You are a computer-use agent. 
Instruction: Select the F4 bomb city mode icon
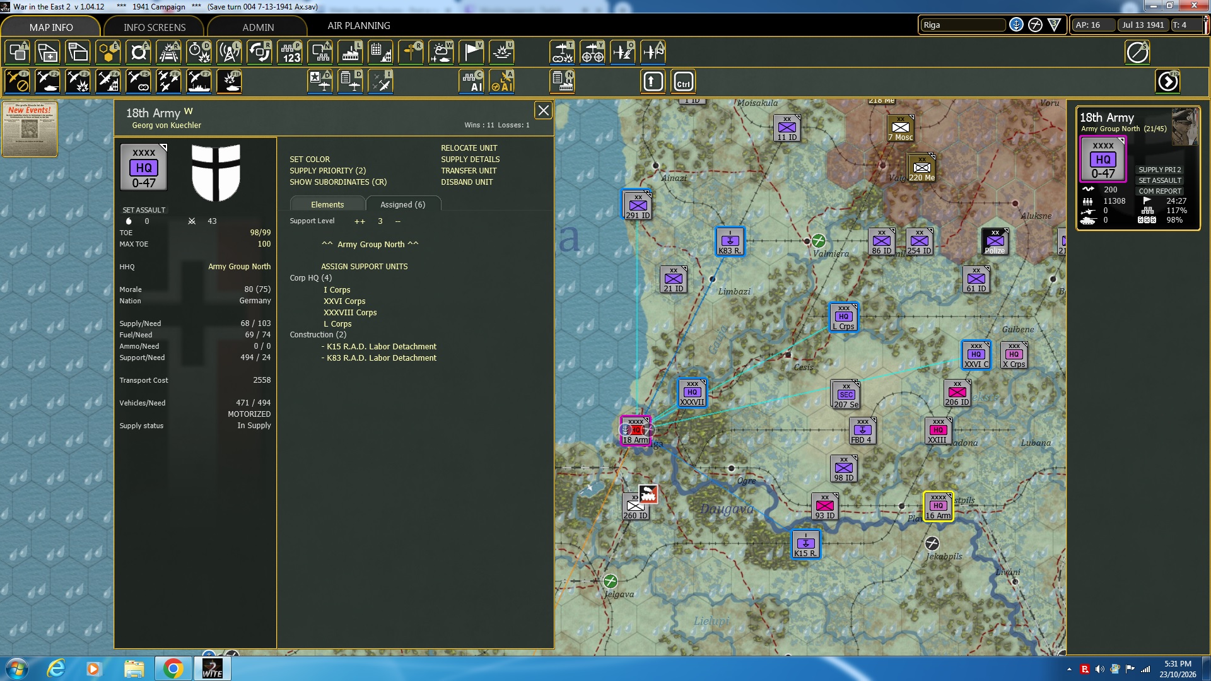[x=108, y=81]
